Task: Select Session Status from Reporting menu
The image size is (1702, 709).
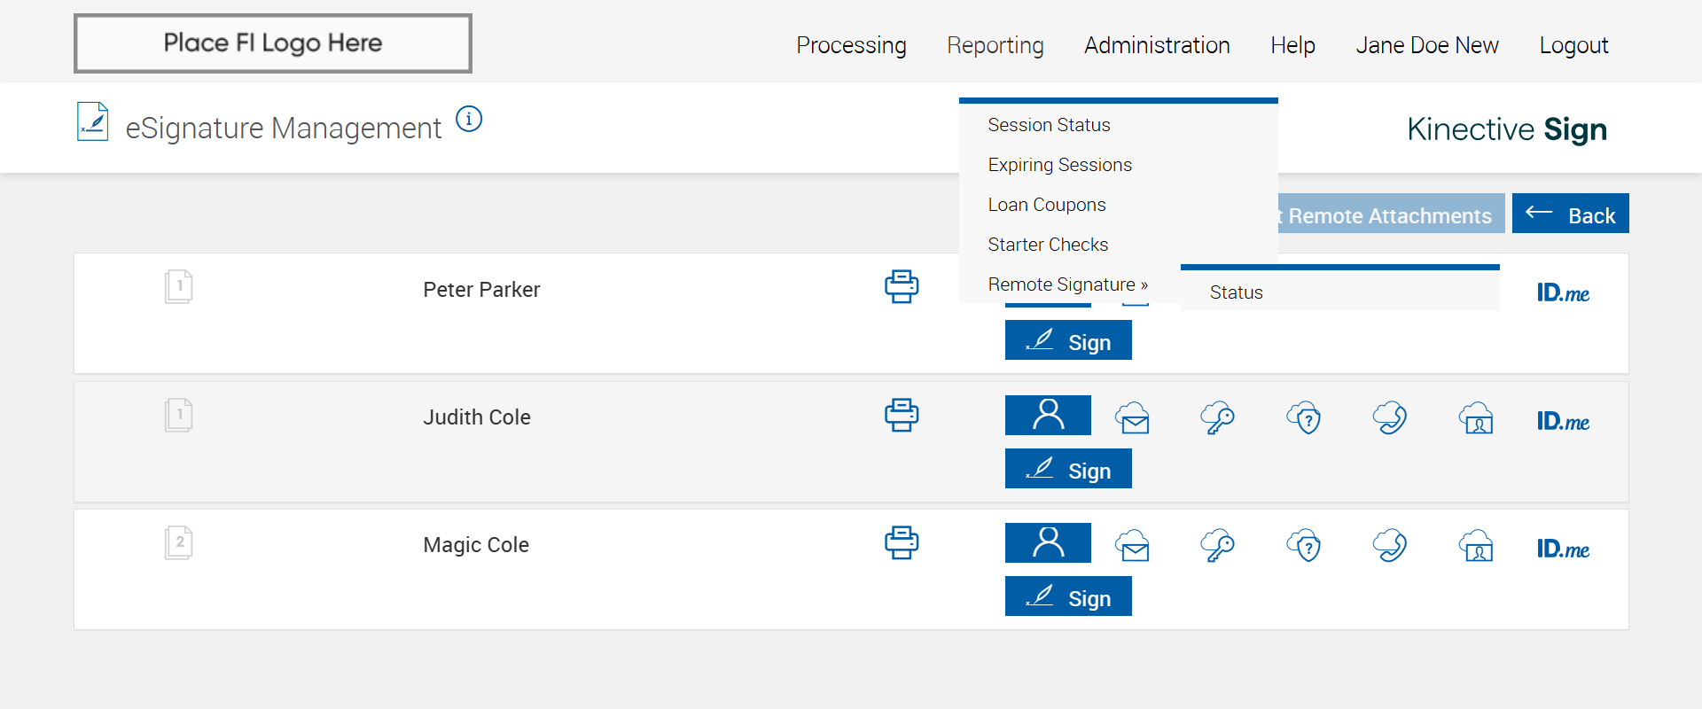Action: (x=1049, y=125)
